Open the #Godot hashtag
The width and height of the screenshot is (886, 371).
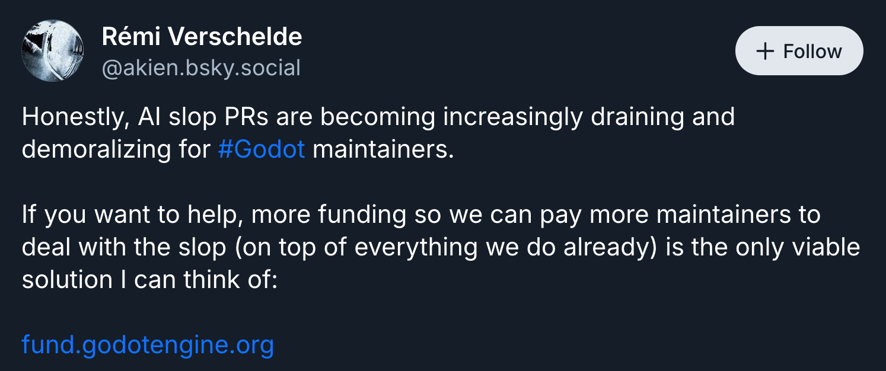click(261, 149)
